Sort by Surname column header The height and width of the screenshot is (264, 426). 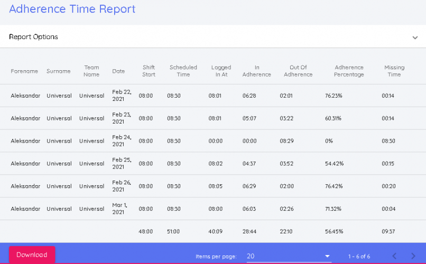[58, 71]
